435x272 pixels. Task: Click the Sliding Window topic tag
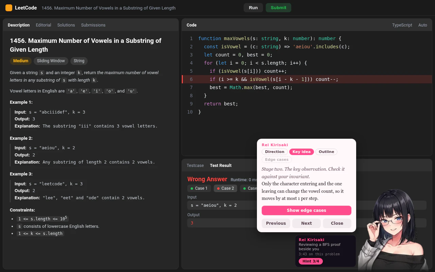[51, 61]
